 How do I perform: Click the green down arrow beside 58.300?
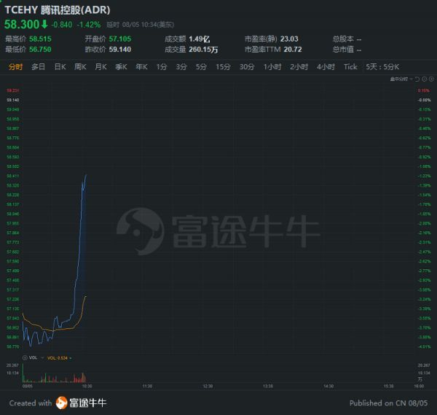pos(44,24)
